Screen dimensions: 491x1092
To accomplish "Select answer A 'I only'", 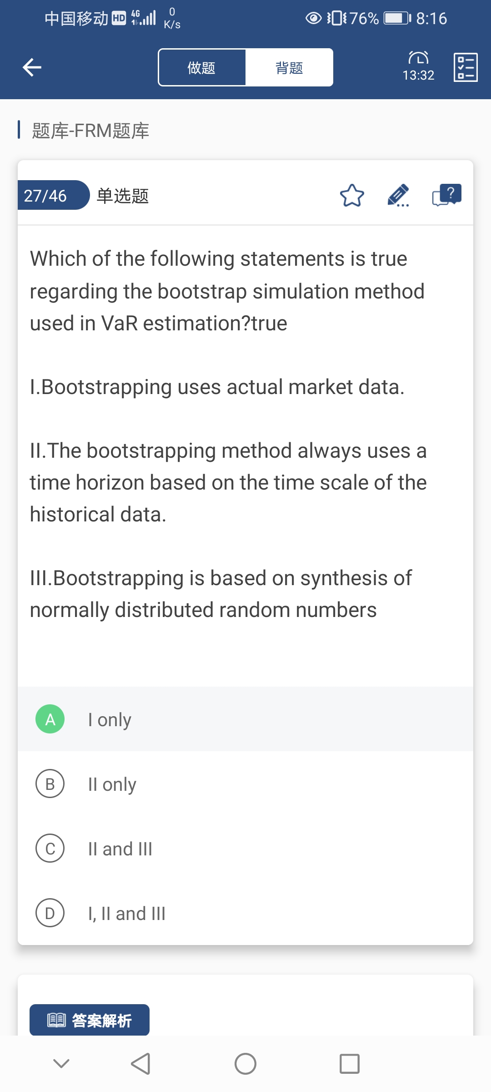I will 245,719.
